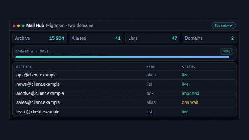
Task: Sort by the KIND column header
Action: pyautogui.click(x=151, y=67)
